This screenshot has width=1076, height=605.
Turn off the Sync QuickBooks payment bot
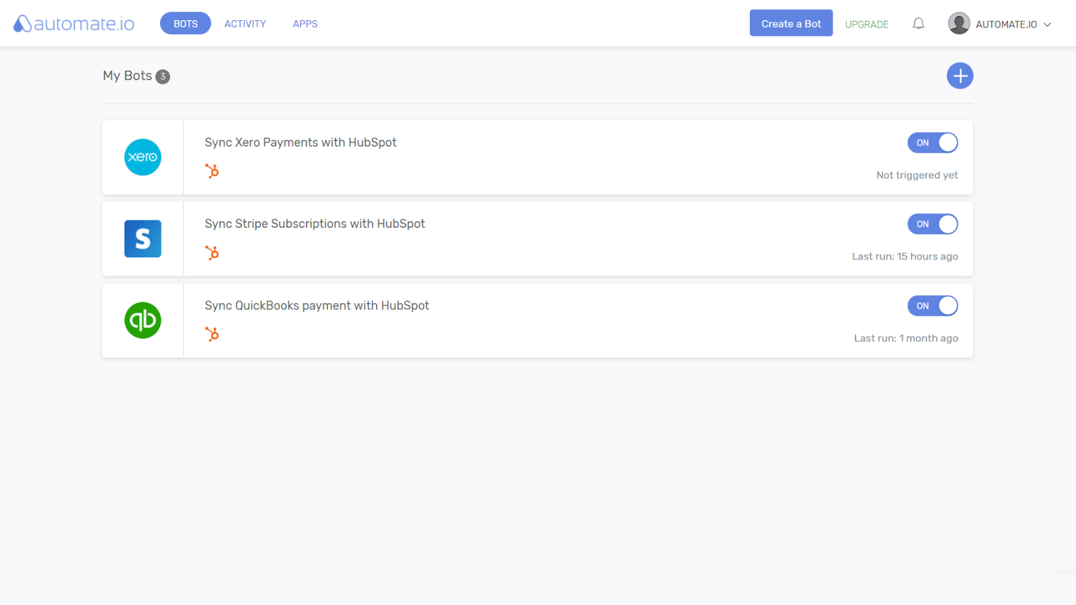(x=932, y=306)
